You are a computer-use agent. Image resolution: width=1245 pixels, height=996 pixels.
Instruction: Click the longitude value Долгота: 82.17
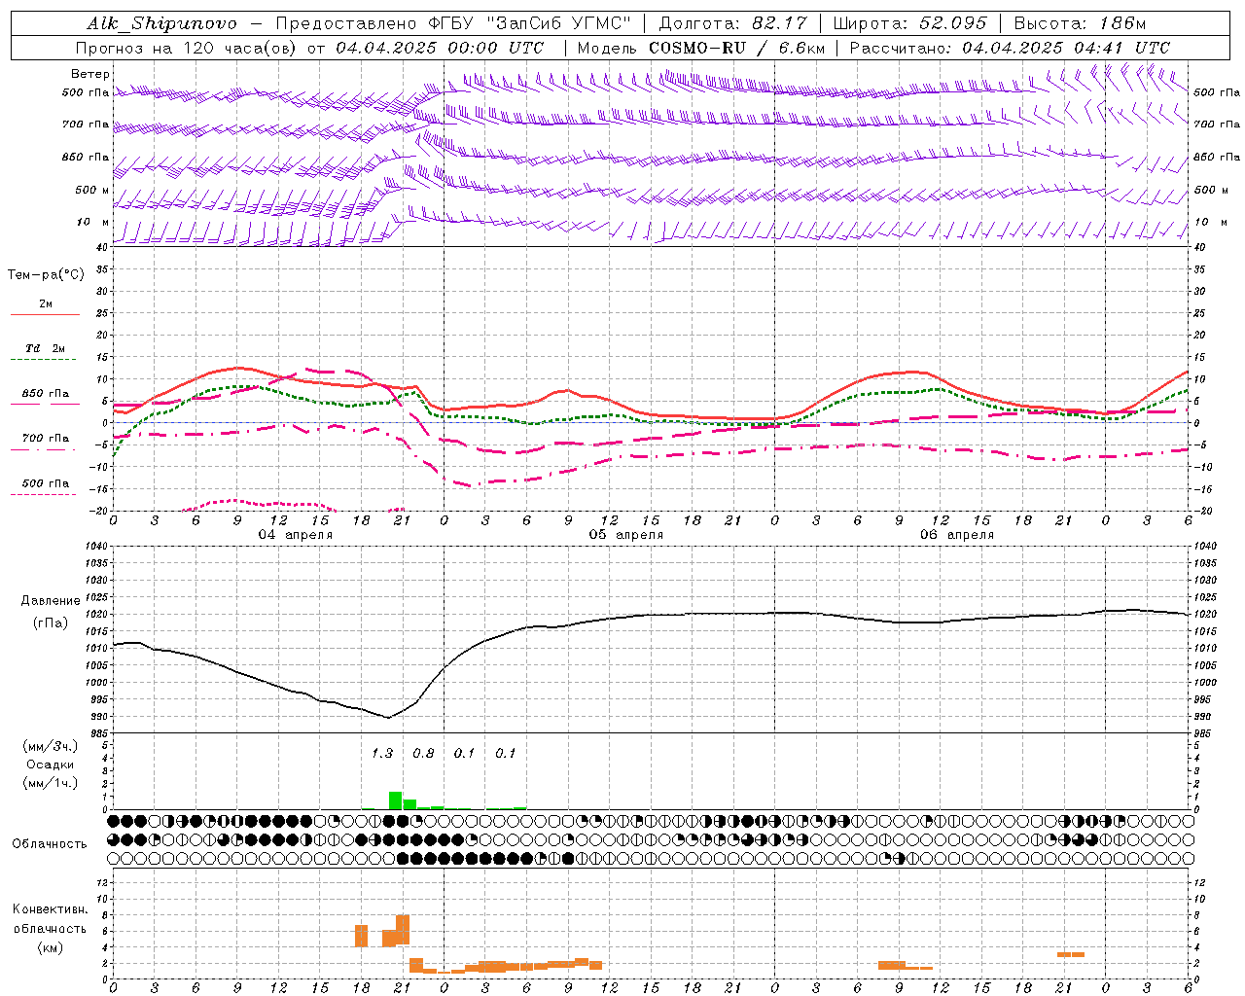click(733, 23)
